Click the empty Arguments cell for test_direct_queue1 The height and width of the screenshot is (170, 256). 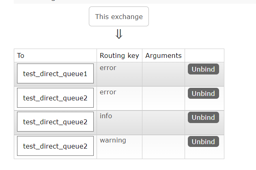click(x=163, y=74)
